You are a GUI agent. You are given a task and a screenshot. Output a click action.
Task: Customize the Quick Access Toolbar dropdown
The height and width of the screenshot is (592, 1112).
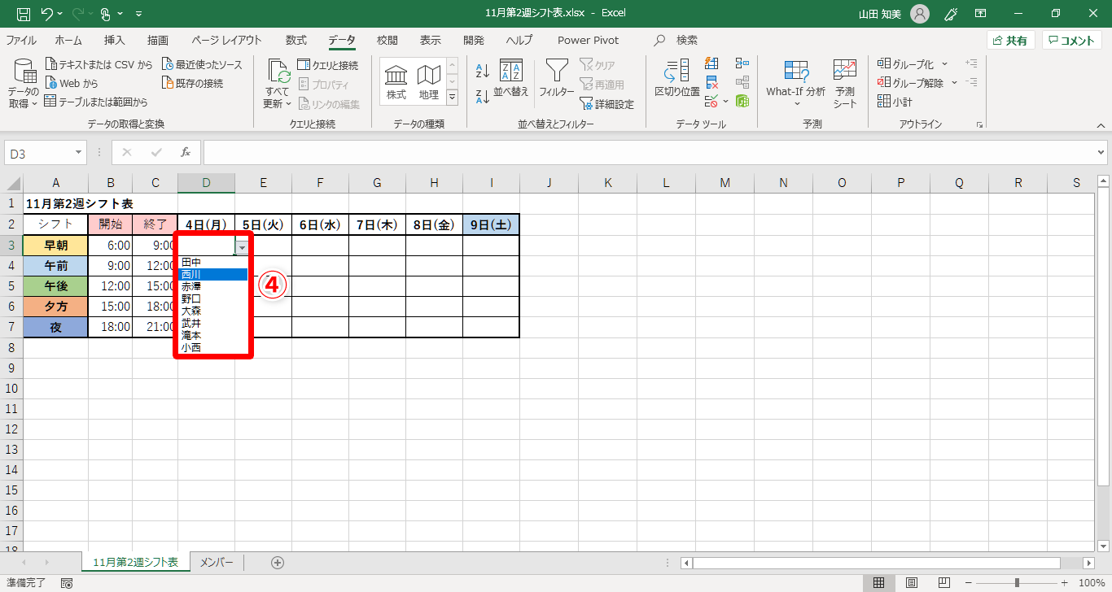tap(138, 14)
